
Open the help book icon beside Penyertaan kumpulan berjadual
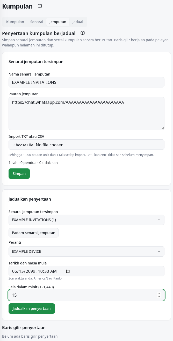tap(83, 33)
